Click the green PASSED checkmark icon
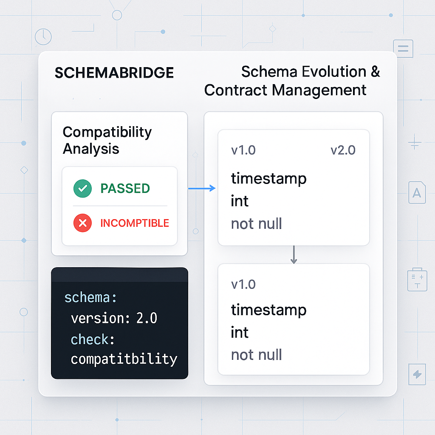The height and width of the screenshot is (435, 435). tap(82, 188)
